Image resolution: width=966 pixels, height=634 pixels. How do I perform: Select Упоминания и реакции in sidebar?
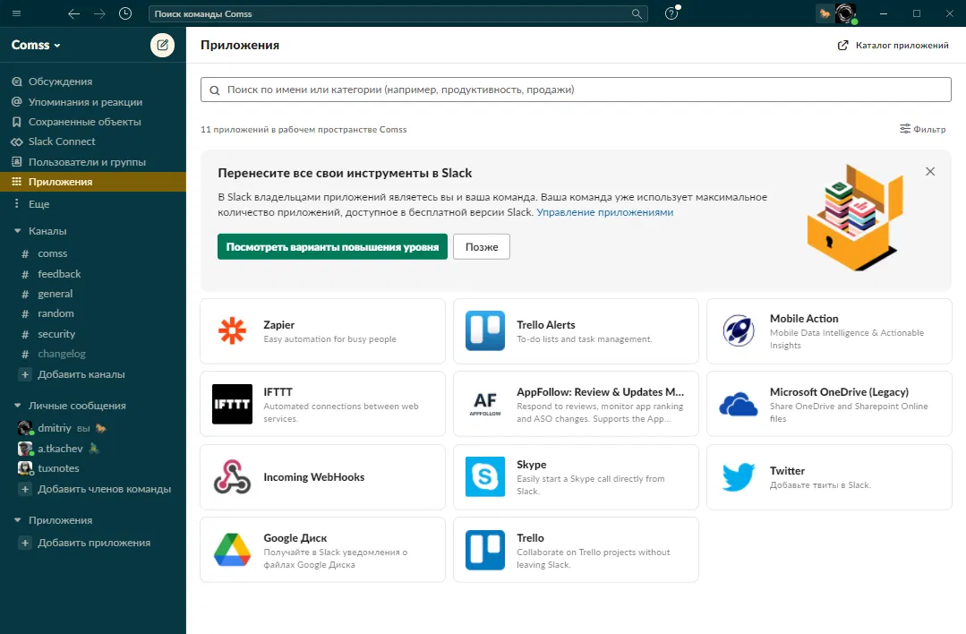[85, 102]
